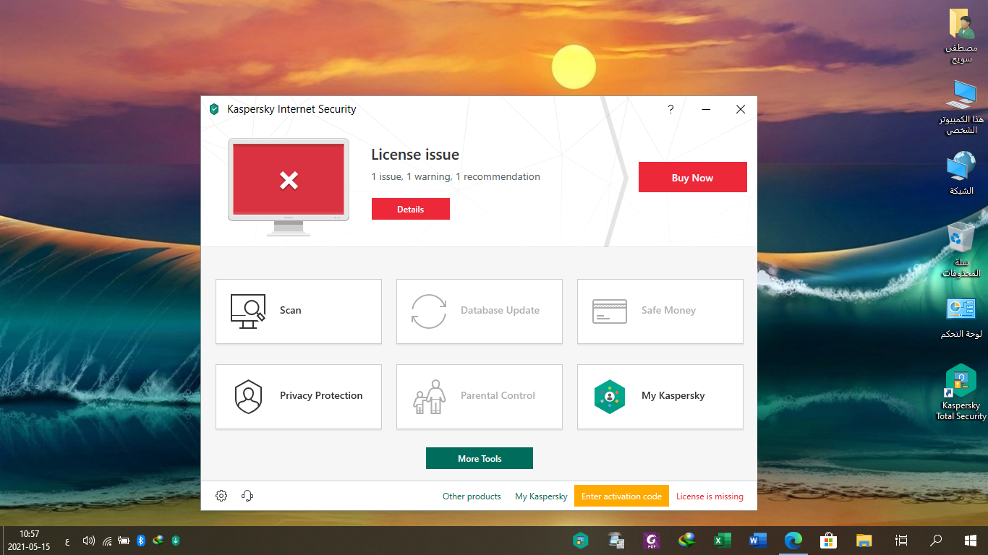Switch to Microsoft Edge on taskbar
988x555 pixels.
(x=793, y=540)
